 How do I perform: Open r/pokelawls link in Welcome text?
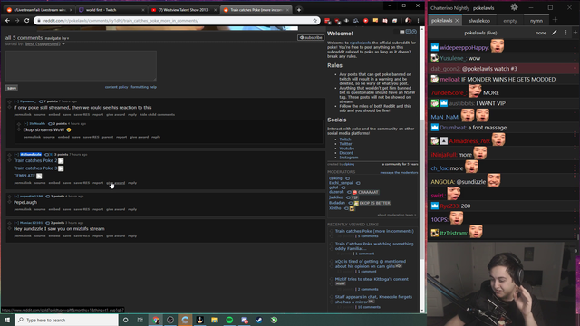[x=360, y=43]
